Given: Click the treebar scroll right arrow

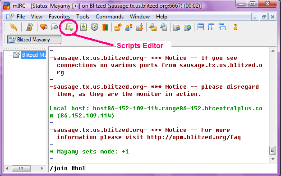Looking at the screenshot, I should tap(42, 168).
